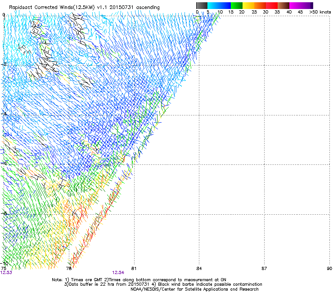Click longitude label 81 on bottom axis
Viewport: 333px width, 292px height.
click(x=134, y=269)
